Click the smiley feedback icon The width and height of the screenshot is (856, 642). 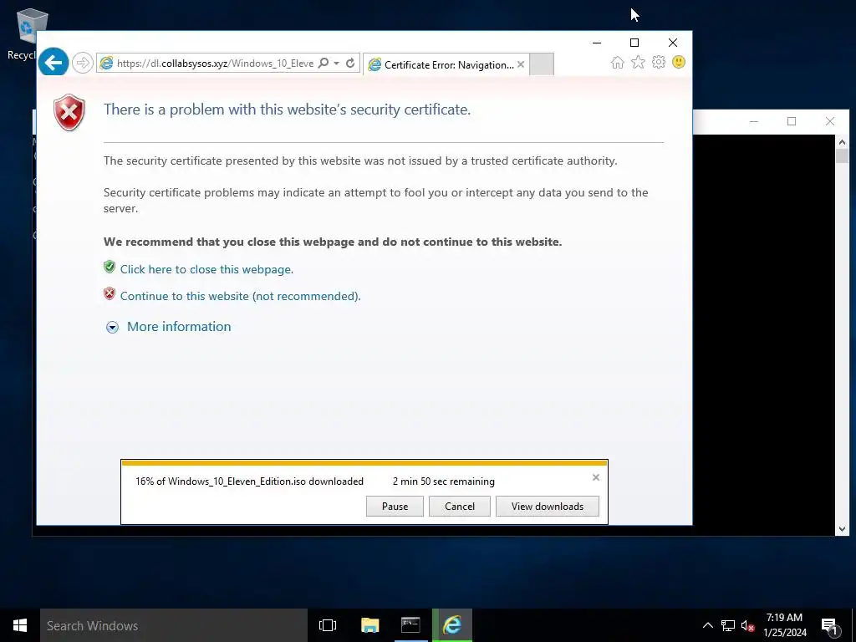(679, 62)
